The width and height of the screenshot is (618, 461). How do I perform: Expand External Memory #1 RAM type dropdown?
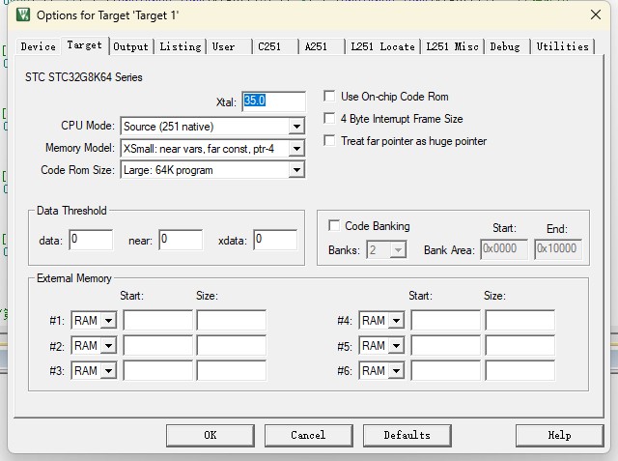pos(94,320)
